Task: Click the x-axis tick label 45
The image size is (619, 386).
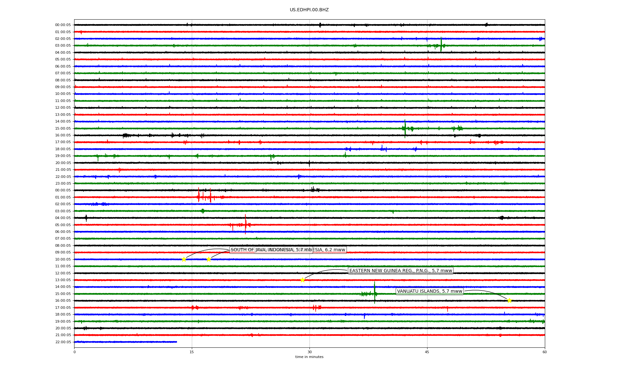Action: tap(427, 352)
